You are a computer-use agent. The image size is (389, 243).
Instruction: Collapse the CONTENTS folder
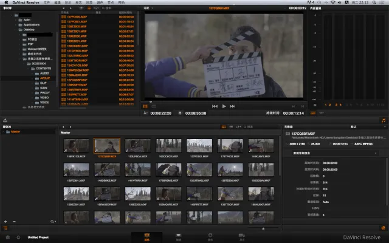tap(28, 69)
